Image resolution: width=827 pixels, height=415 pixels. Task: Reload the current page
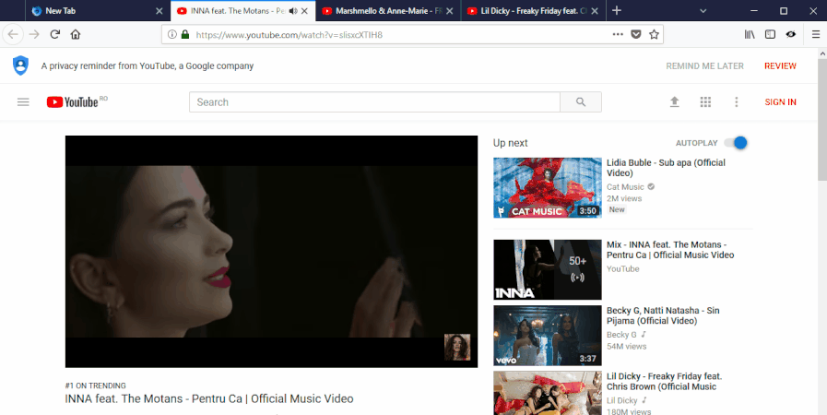point(55,34)
